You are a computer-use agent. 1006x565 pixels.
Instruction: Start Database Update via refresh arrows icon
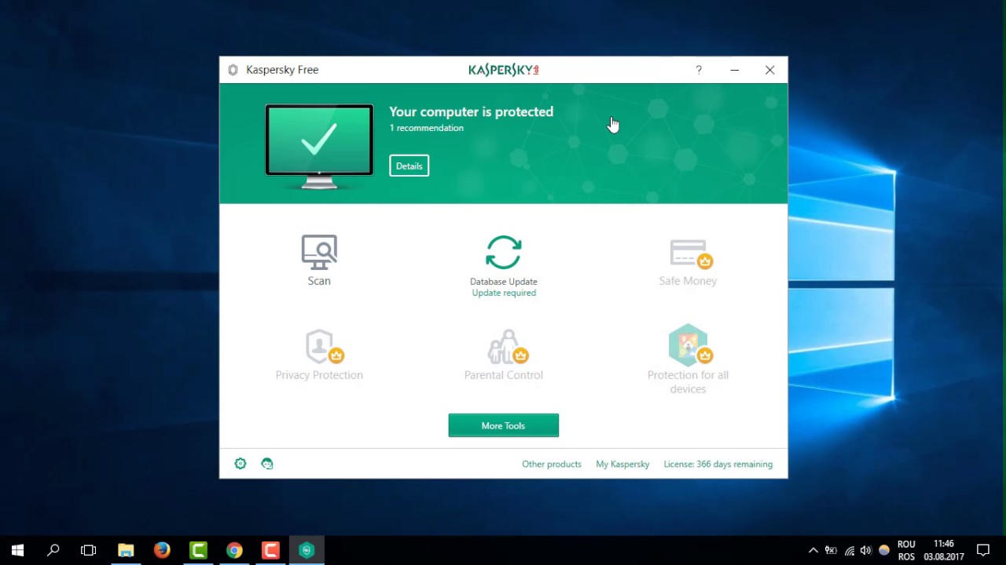[x=504, y=253]
